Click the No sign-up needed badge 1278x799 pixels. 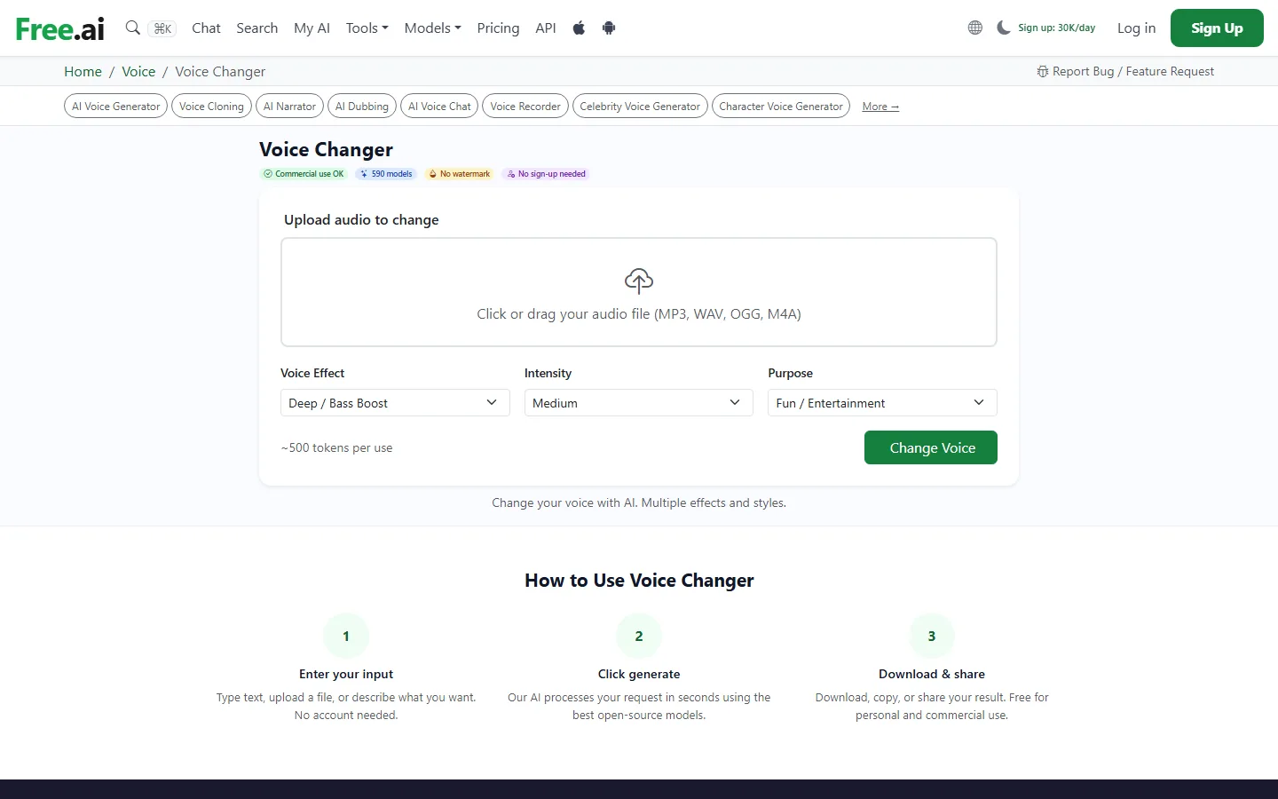(x=546, y=174)
